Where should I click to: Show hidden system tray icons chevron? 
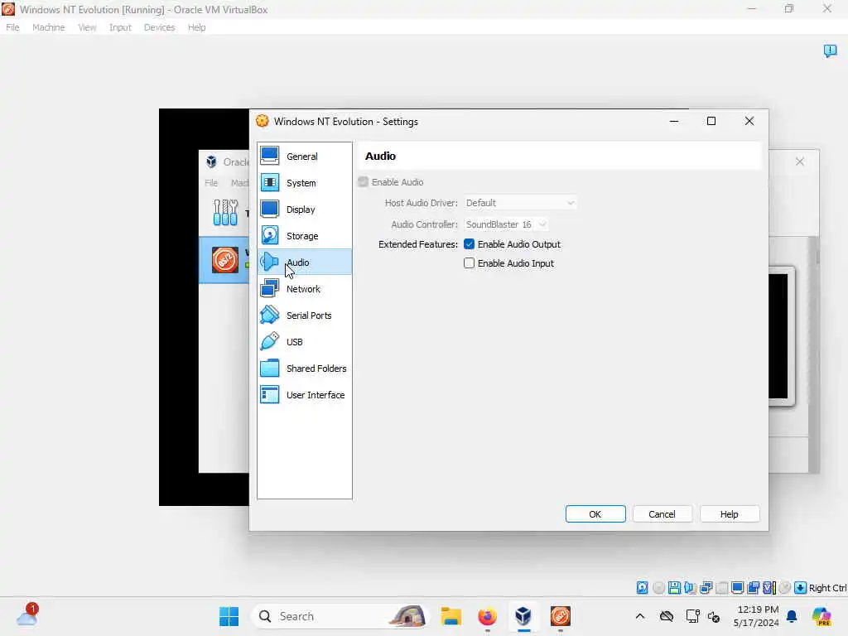point(640,616)
